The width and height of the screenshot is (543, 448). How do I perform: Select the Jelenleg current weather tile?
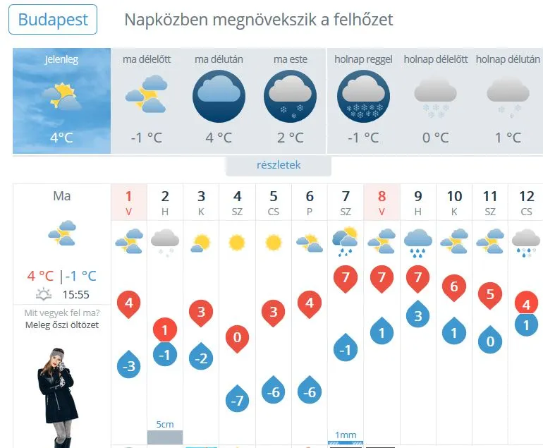click(62, 100)
